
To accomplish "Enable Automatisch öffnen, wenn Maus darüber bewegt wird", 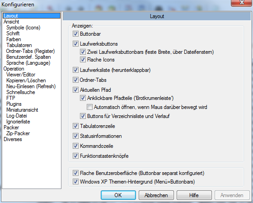I will point(89,107).
